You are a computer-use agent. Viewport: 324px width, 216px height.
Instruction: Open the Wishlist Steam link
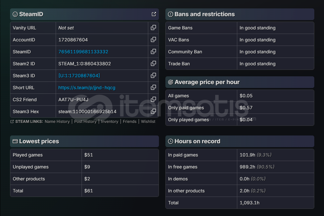148,122
